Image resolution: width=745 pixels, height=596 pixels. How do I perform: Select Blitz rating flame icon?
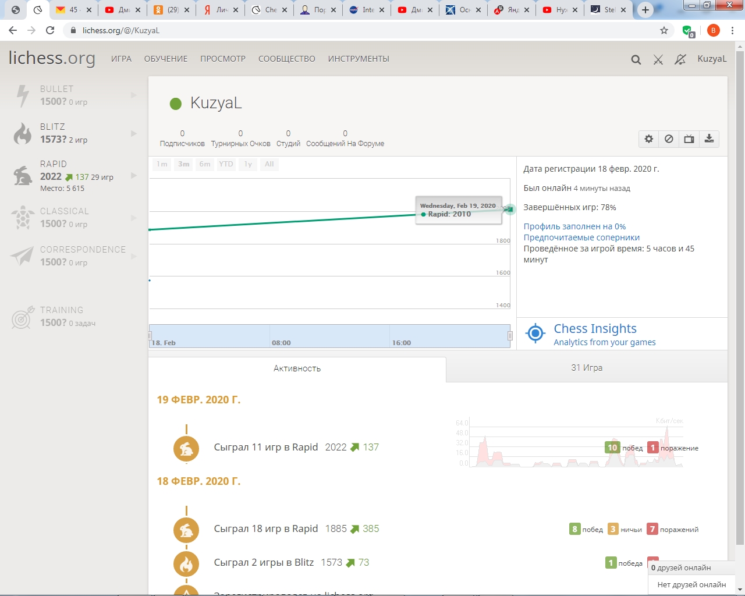23,133
